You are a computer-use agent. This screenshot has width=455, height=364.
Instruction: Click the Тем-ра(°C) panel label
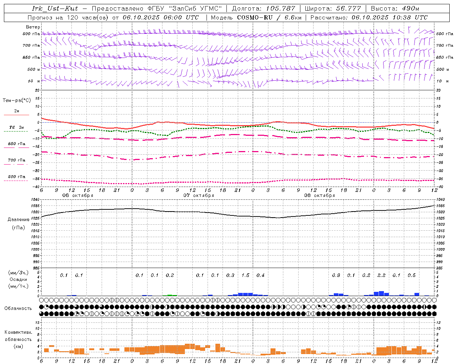pyautogui.click(x=17, y=101)
